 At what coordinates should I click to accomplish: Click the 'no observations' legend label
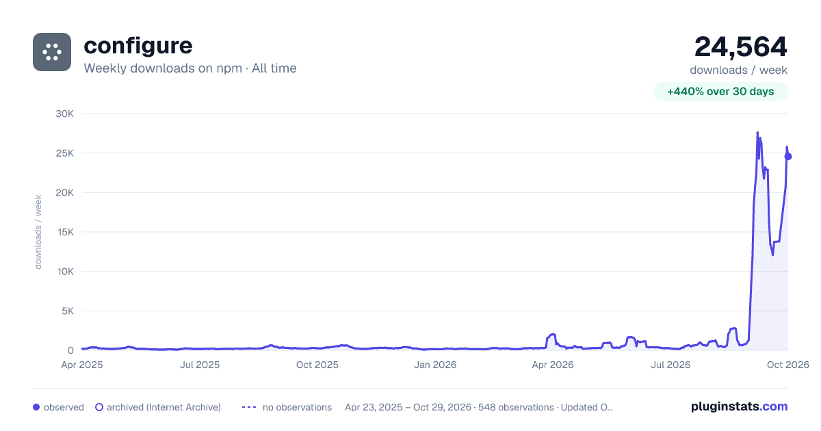297,407
